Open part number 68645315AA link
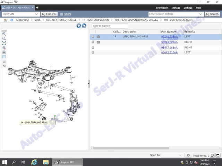Screen dimensions: 222x166 (169, 52)
